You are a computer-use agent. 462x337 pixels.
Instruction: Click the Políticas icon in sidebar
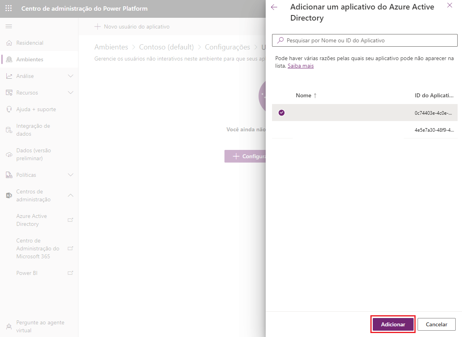[x=9, y=175]
